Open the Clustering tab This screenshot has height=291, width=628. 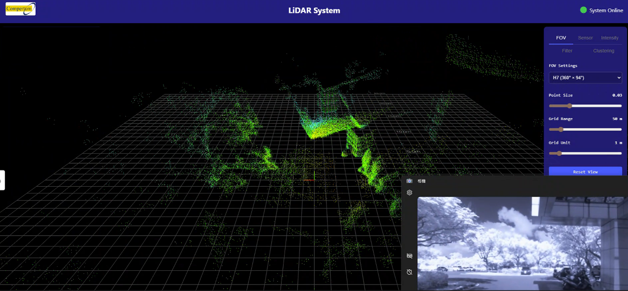point(604,51)
